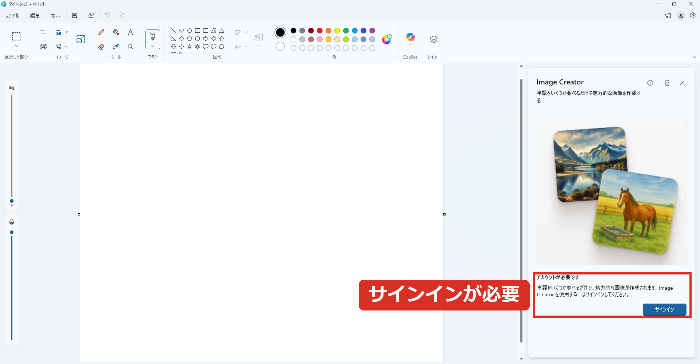
Task: Open the 編集 menu
Action: tap(35, 16)
